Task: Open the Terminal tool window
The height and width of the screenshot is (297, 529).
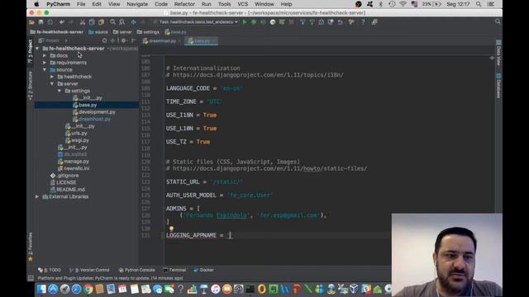Action: coord(174,270)
